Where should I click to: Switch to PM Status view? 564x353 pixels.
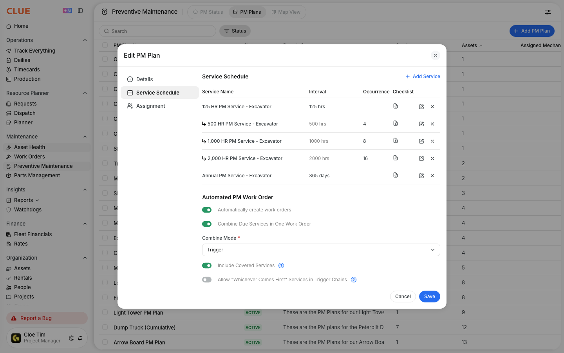208,12
